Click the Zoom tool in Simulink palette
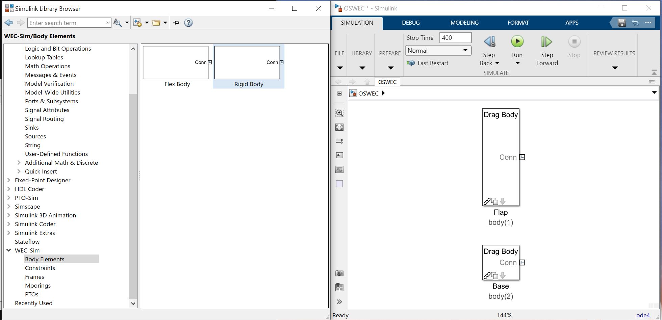 click(x=339, y=113)
